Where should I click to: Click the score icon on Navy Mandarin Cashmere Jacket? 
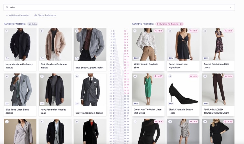tap(7, 58)
